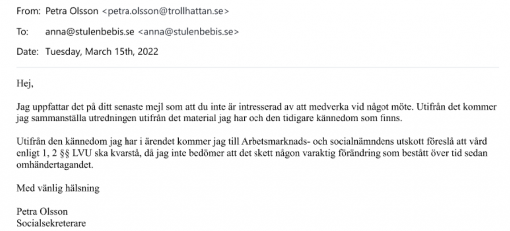Click the signature name Petra Olsson

coord(42,212)
